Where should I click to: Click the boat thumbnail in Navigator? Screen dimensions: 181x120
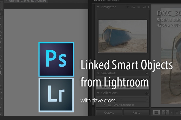pyautogui.click(x=122, y=36)
